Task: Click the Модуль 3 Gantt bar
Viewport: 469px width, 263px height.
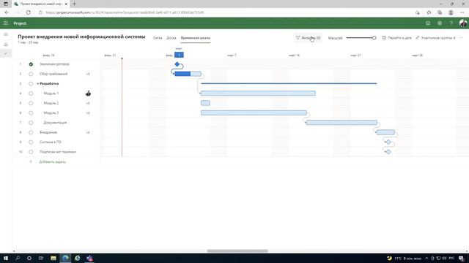Action: point(254,113)
